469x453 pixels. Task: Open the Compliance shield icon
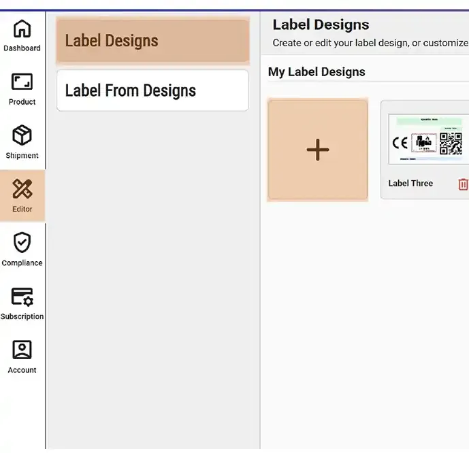tap(22, 242)
